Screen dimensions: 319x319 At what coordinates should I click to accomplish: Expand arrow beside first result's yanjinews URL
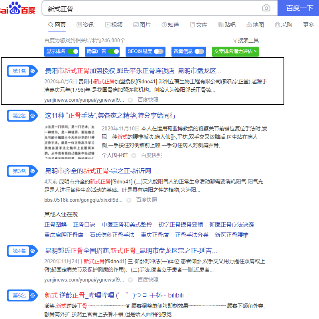[x=130, y=100]
